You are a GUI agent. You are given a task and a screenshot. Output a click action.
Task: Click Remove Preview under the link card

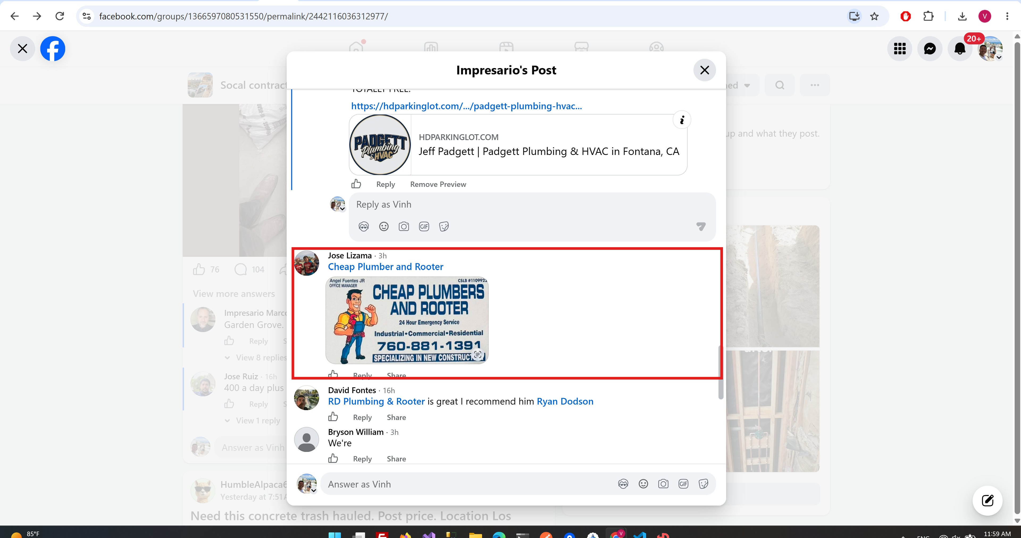coord(438,184)
